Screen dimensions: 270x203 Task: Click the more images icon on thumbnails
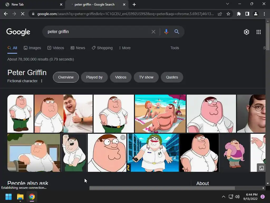(261, 168)
